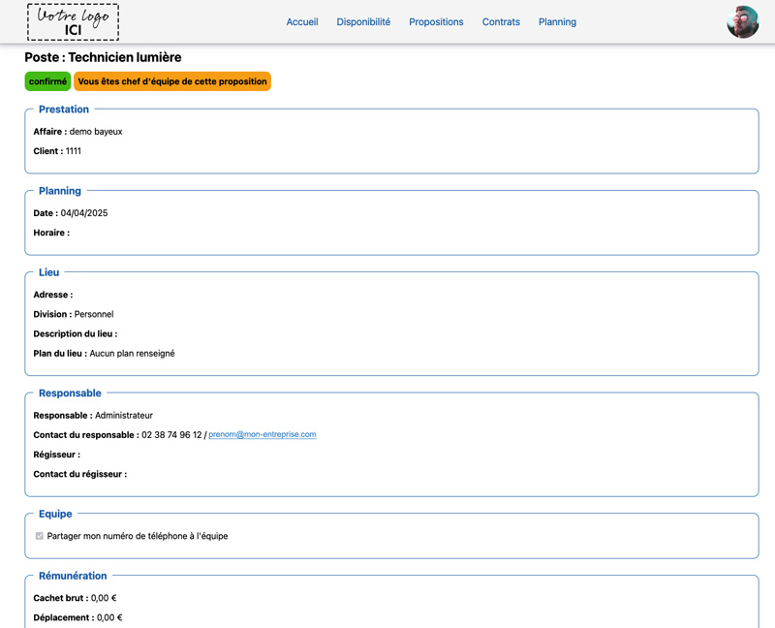
Task: Click the Prestation section title
Action: point(64,110)
